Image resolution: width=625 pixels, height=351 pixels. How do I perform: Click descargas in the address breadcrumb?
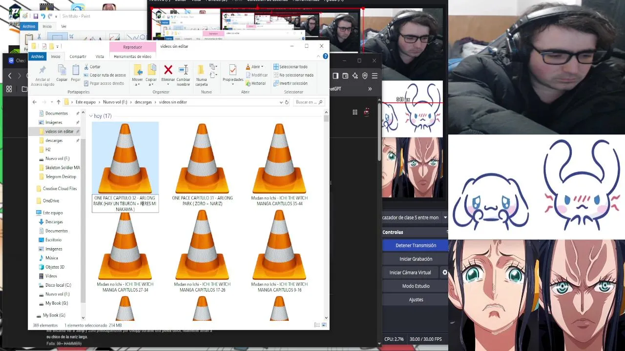(143, 102)
